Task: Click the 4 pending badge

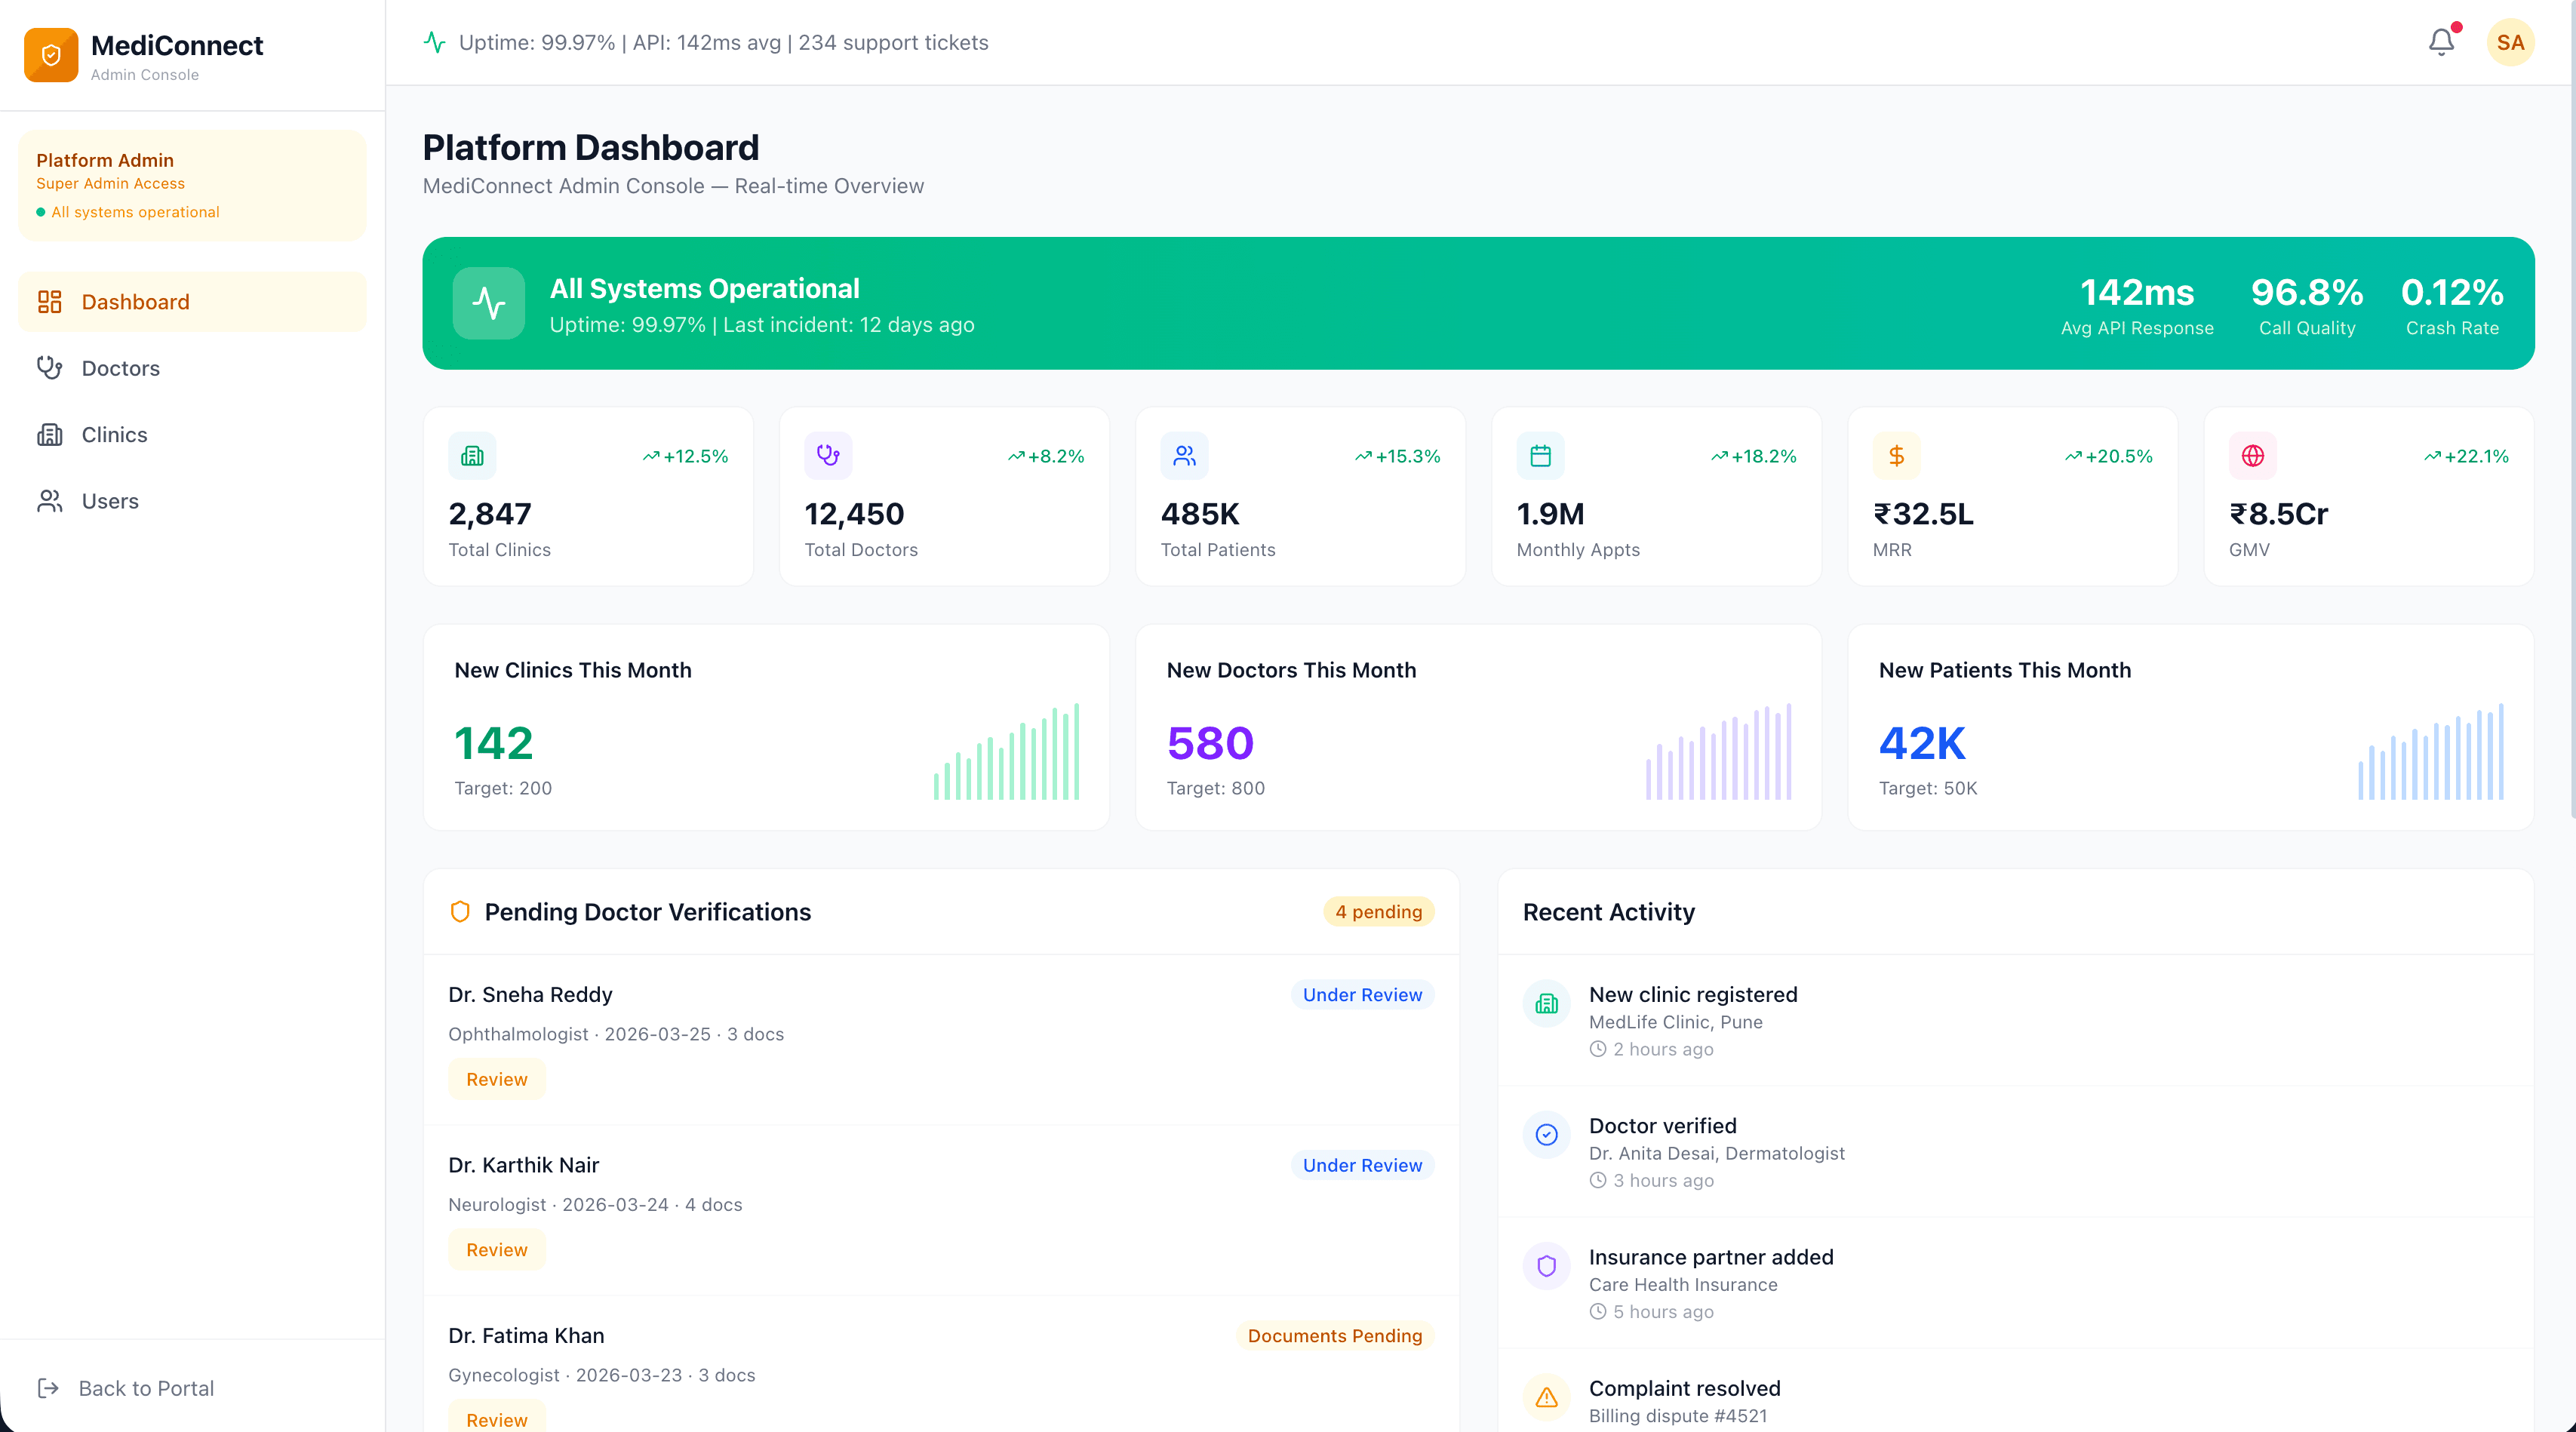Action: [x=1378, y=912]
